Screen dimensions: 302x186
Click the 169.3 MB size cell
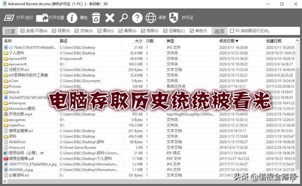click(x=135, y=64)
